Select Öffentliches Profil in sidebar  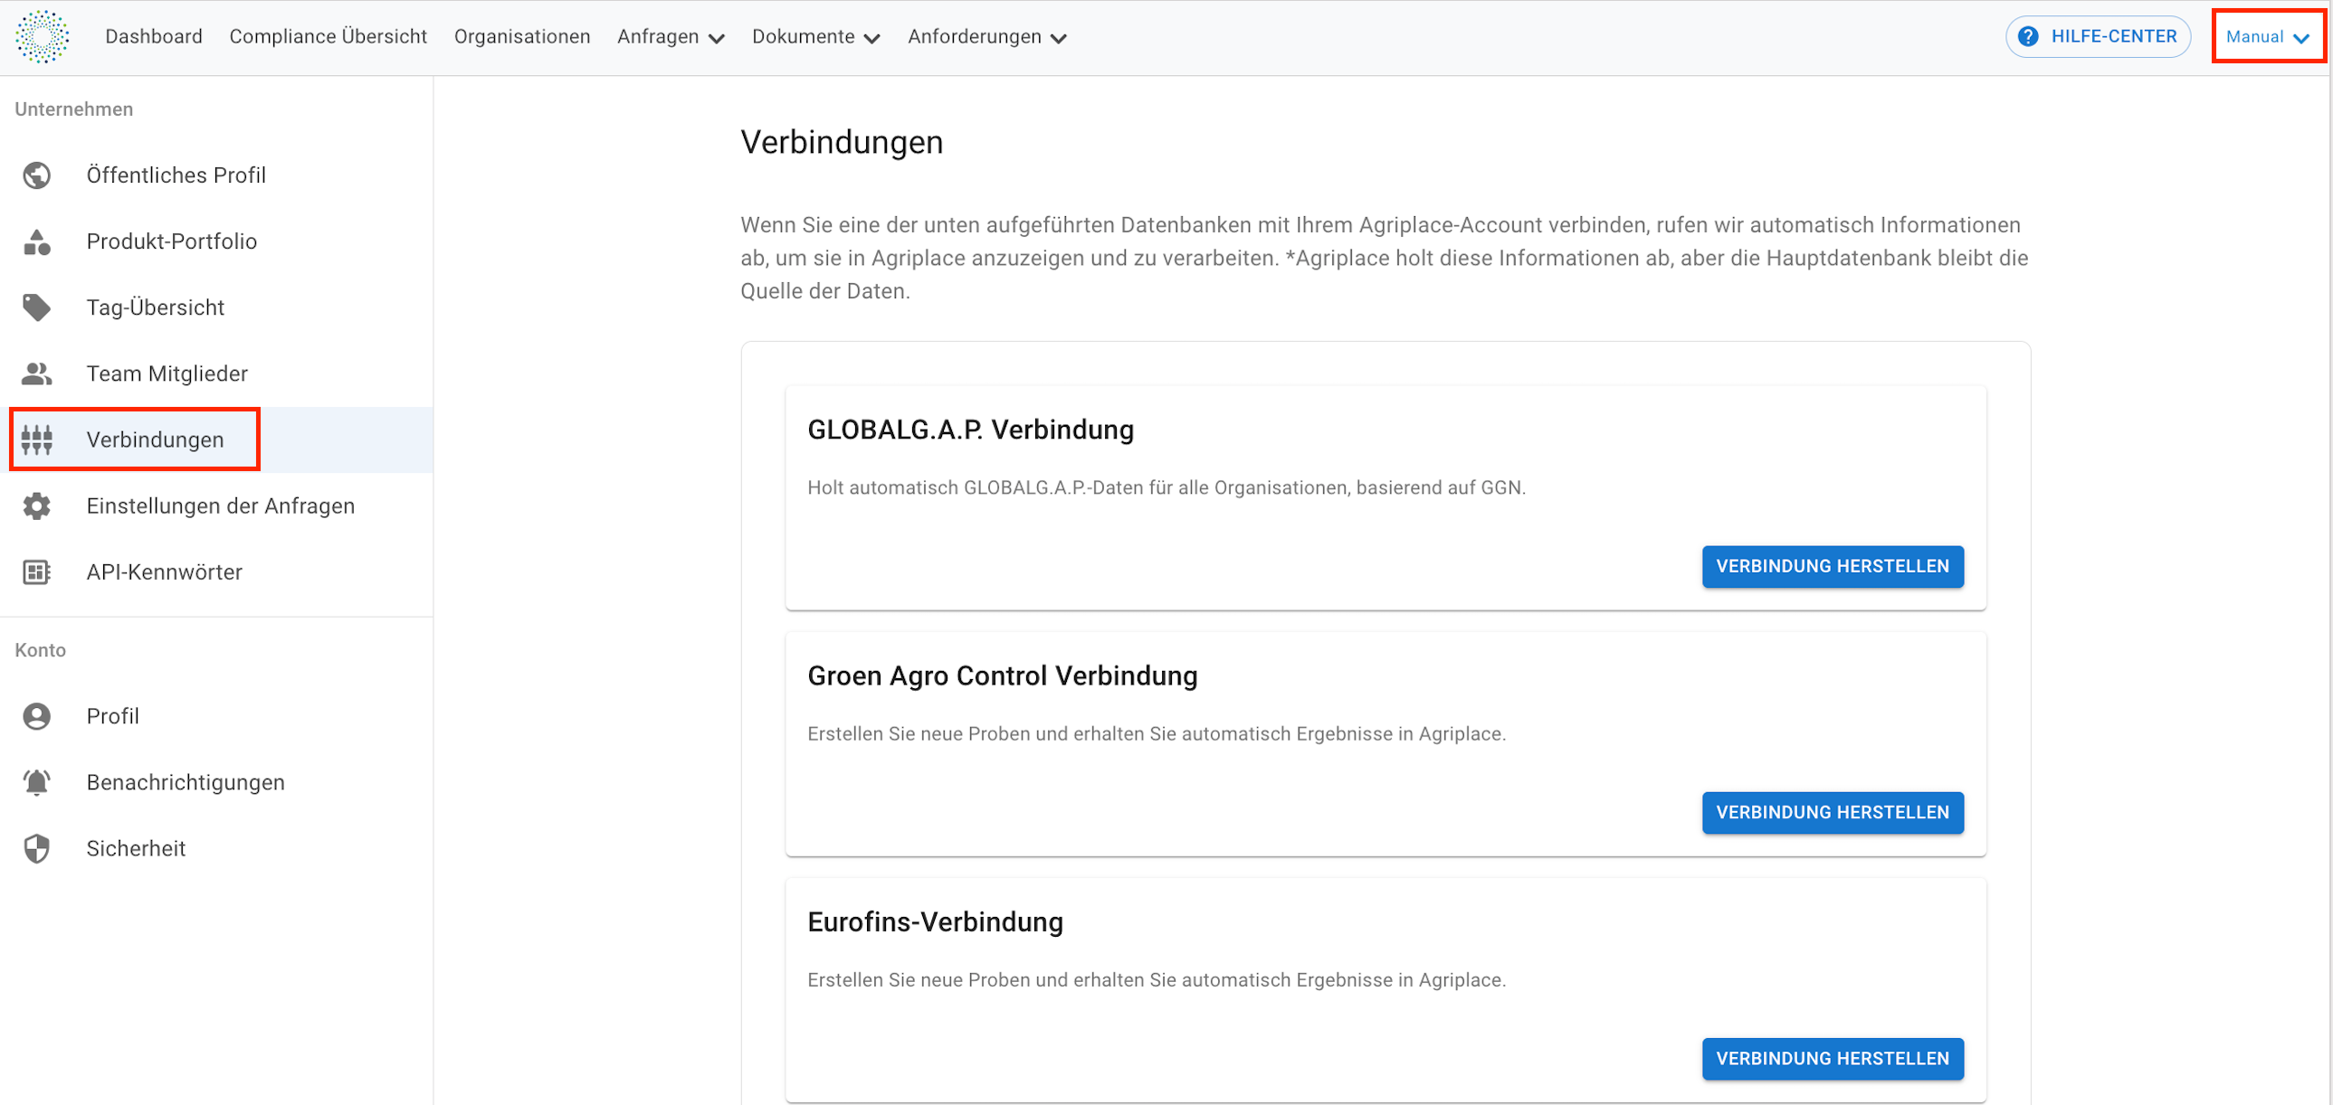coord(216,175)
